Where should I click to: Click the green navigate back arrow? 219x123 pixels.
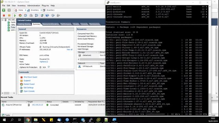4,10
